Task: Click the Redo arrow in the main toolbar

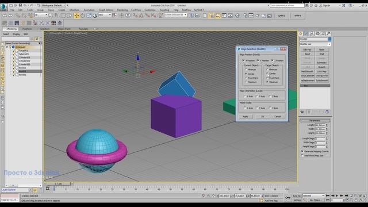Action: 10,16
